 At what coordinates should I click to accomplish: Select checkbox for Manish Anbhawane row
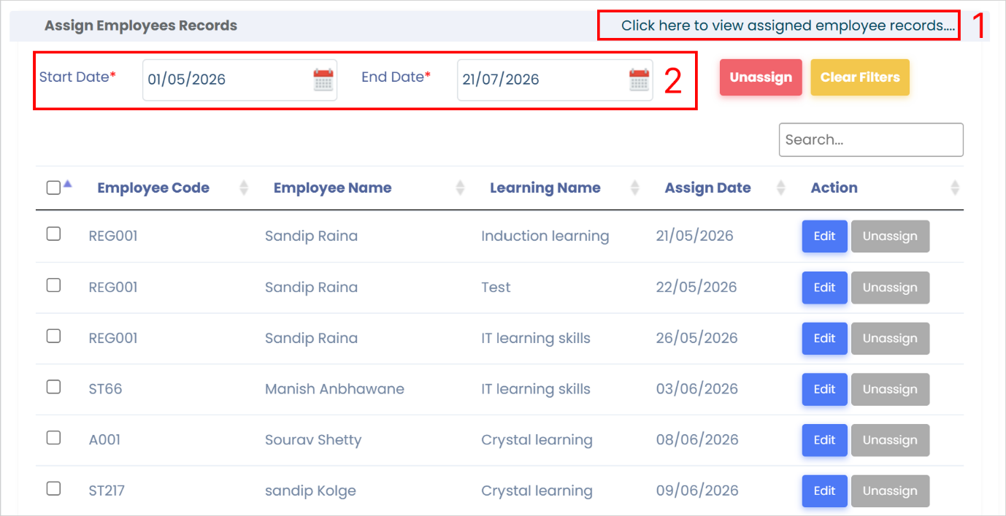[53, 387]
